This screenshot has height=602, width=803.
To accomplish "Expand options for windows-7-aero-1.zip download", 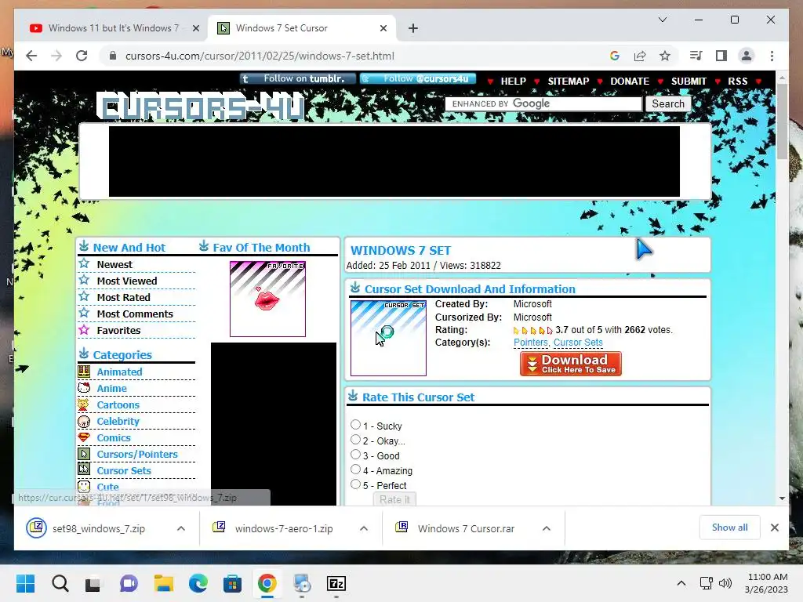I will 364,528.
